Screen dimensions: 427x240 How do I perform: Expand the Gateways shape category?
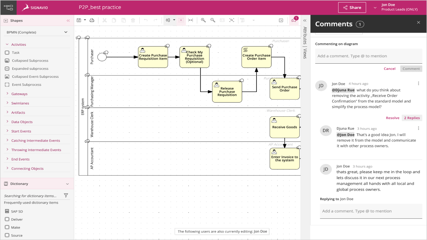point(19,94)
